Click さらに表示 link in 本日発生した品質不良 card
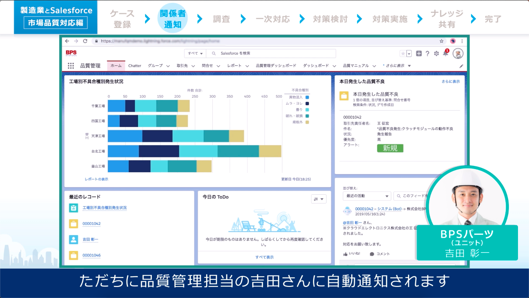529x298 pixels. (450, 82)
